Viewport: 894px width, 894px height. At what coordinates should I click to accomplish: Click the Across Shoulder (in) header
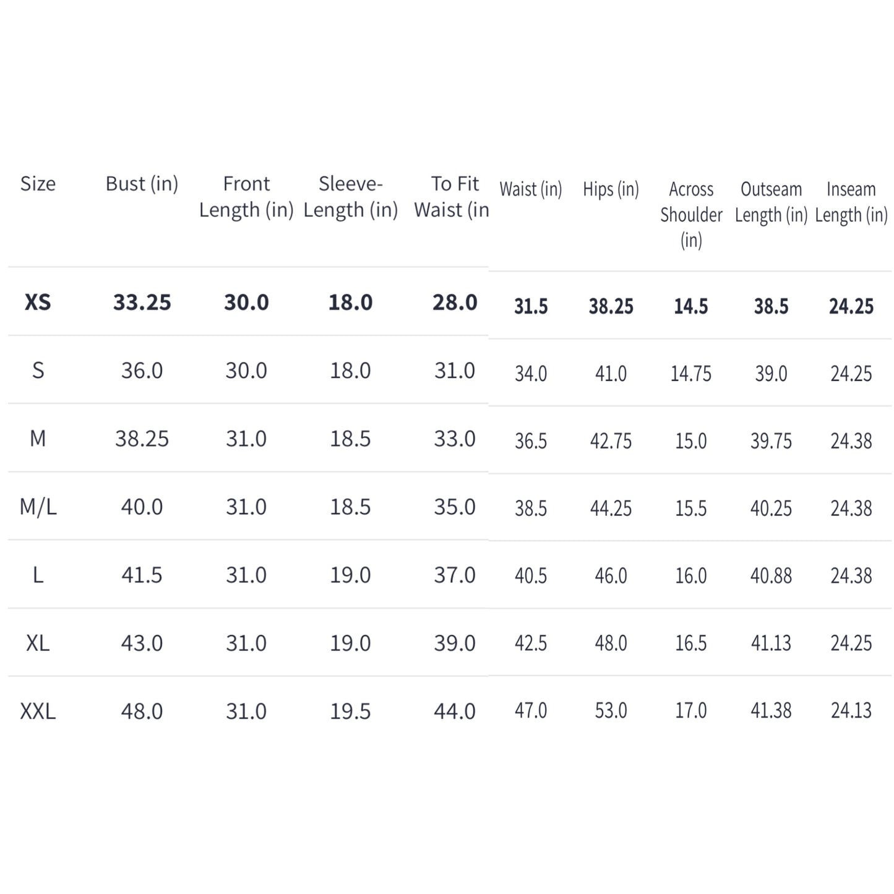pos(690,214)
